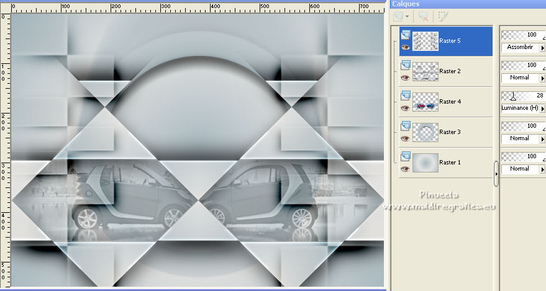Select the Raster 1 layer name
The width and height of the screenshot is (546, 291).
(450, 163)
